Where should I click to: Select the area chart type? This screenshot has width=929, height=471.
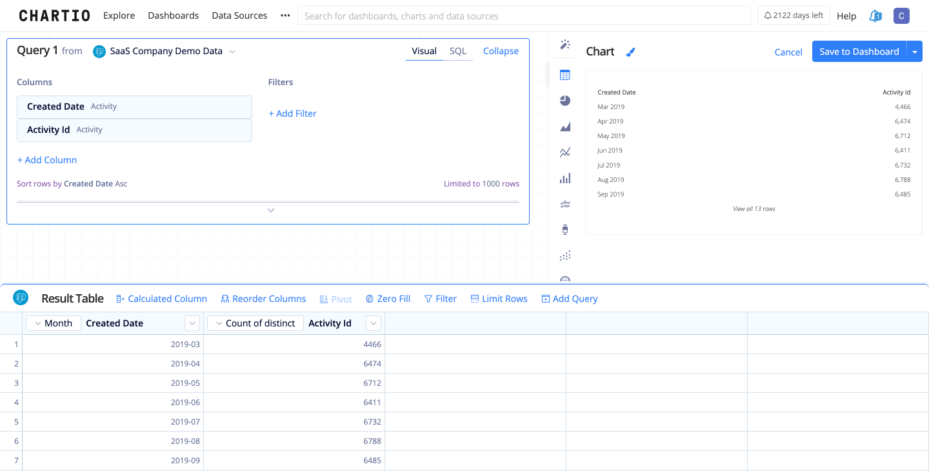[565, 127]
